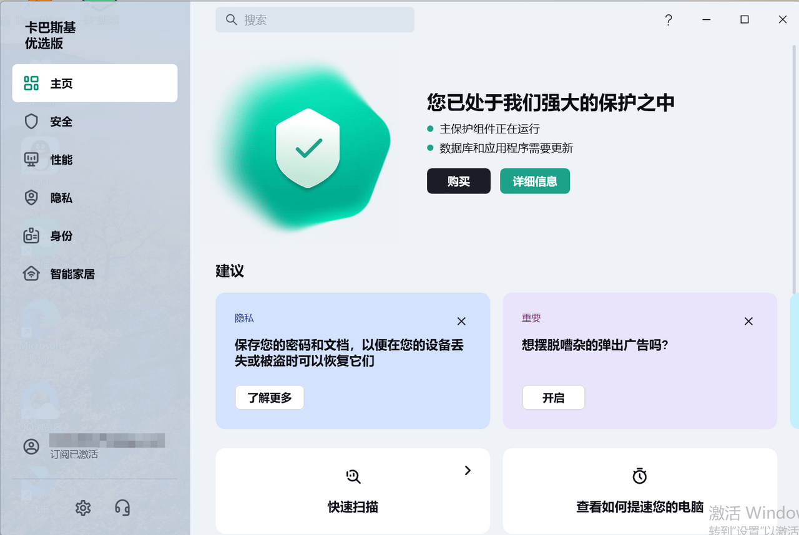Navigate to 智能家居

pyautogui.click(x=72, y=274)
